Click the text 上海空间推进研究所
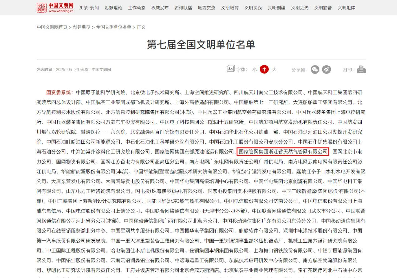397x278 pixels. tap(207, 92)
